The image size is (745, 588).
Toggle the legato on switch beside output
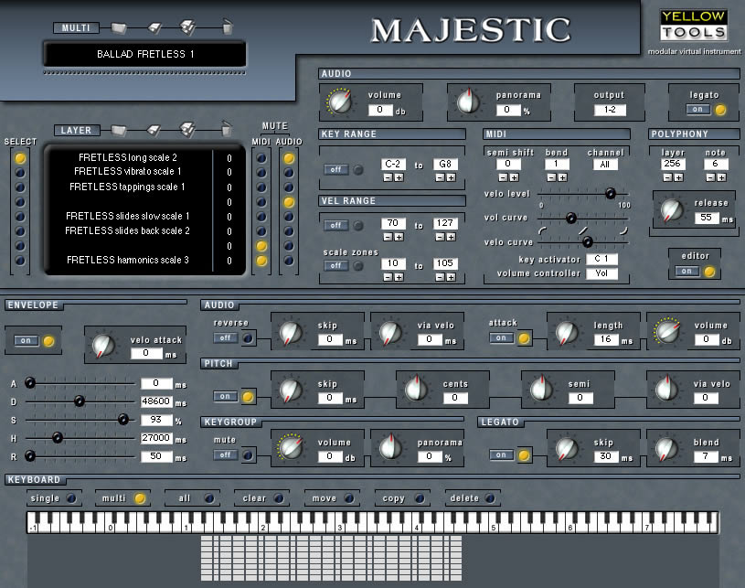(x=697, y=110)
